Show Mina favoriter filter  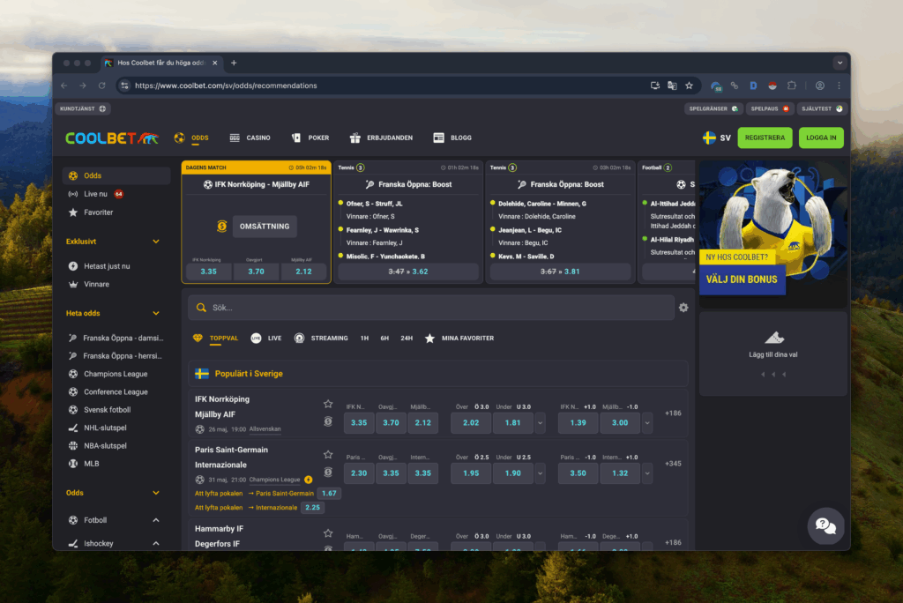[x=459, y=338]
